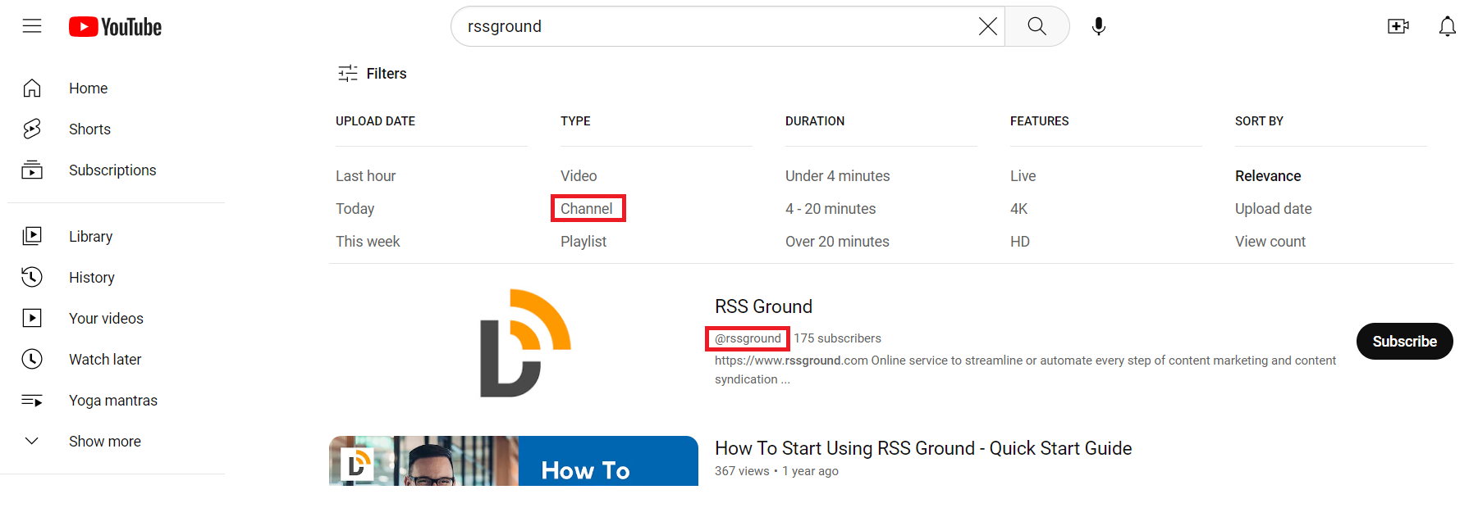Viewport: 1478px width, 517px height.
Task: Click the Shorts icon in sidebar
Action: tap(32, 129)
